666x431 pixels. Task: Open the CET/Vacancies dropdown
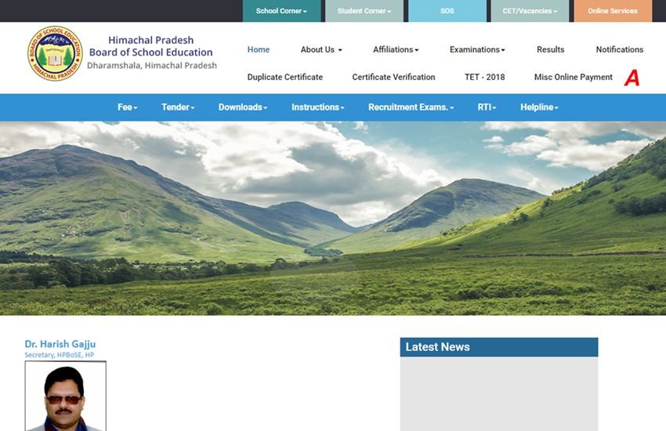[x=530, y=11]
